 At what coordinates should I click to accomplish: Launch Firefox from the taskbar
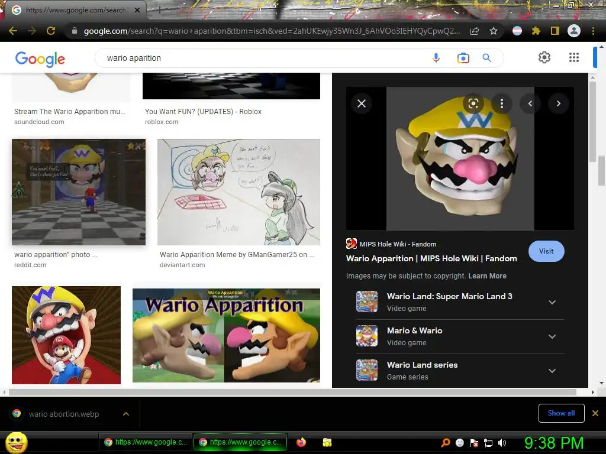click(x=301, y=442)
